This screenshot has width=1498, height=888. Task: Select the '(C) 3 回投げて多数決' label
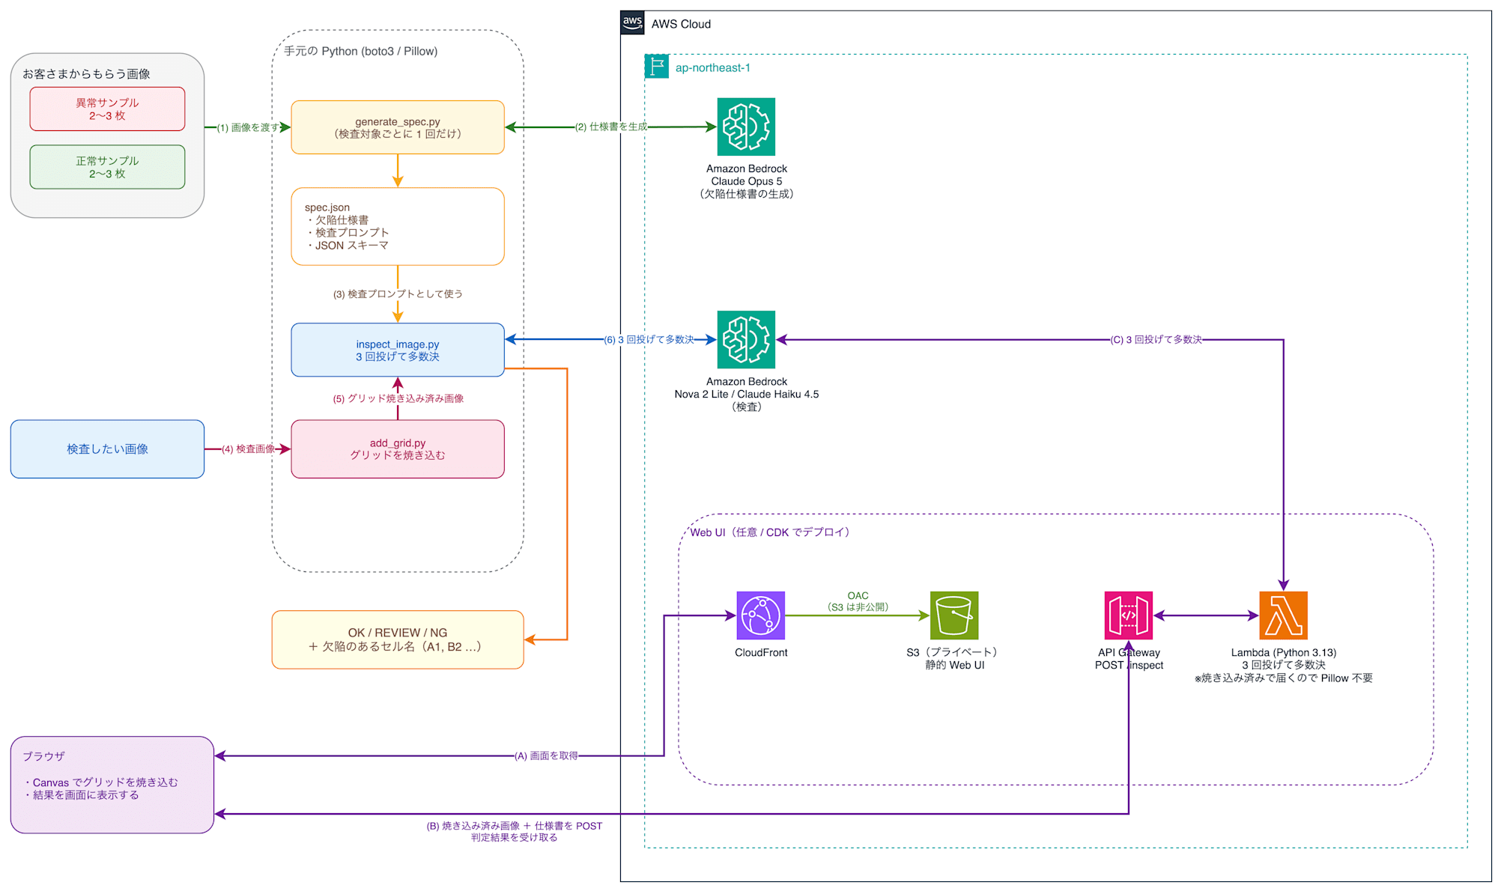point(1156,339)
